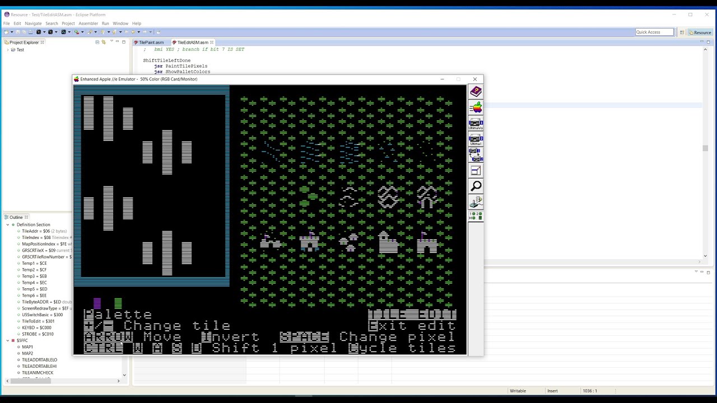
Task: Select the TileEditASM.asm editor tab
Action: pyautogui.click(x=192, y=43)
